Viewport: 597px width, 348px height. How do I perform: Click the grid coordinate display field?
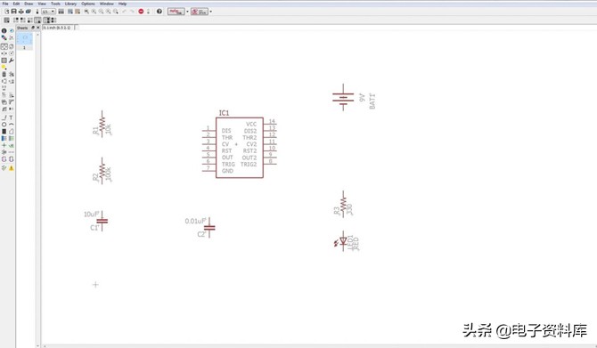[x=58, y=28]
